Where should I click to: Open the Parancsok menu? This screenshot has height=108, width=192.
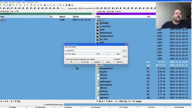click(x=12, y=3)
